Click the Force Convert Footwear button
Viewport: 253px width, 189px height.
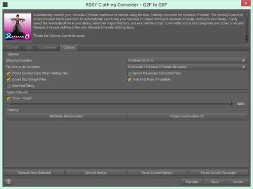click(218, 173)
